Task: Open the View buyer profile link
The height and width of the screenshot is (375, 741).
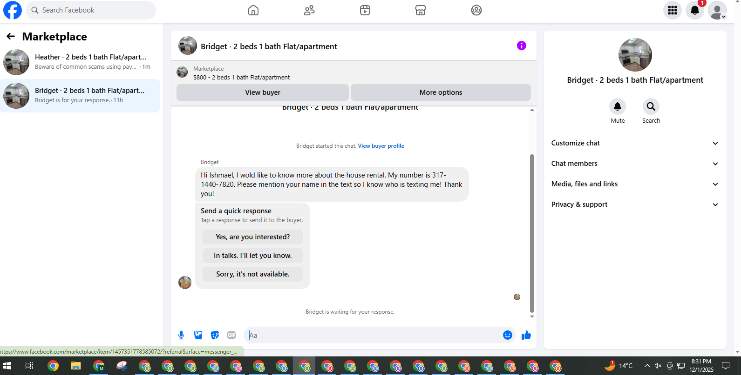Action: [x=381, y=146]
